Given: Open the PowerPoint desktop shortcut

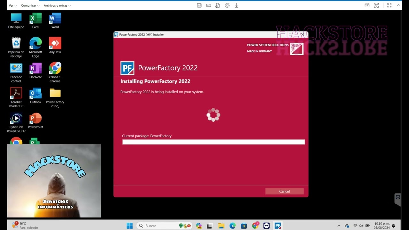Looking at the screenshot, I should pos(35,121).
